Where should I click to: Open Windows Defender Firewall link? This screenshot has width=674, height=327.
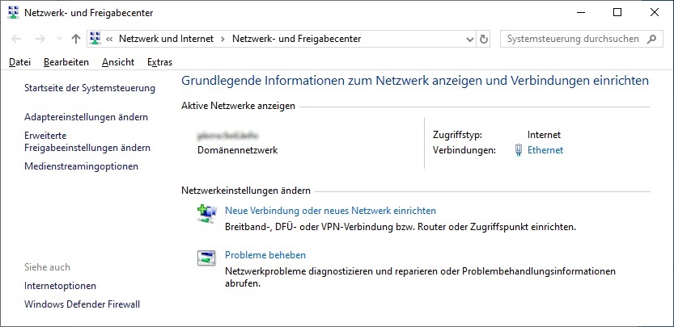[82, 304]
